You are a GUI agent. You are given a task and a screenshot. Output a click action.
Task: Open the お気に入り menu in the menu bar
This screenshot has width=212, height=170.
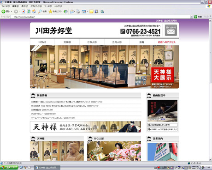(x=36, y=6)
